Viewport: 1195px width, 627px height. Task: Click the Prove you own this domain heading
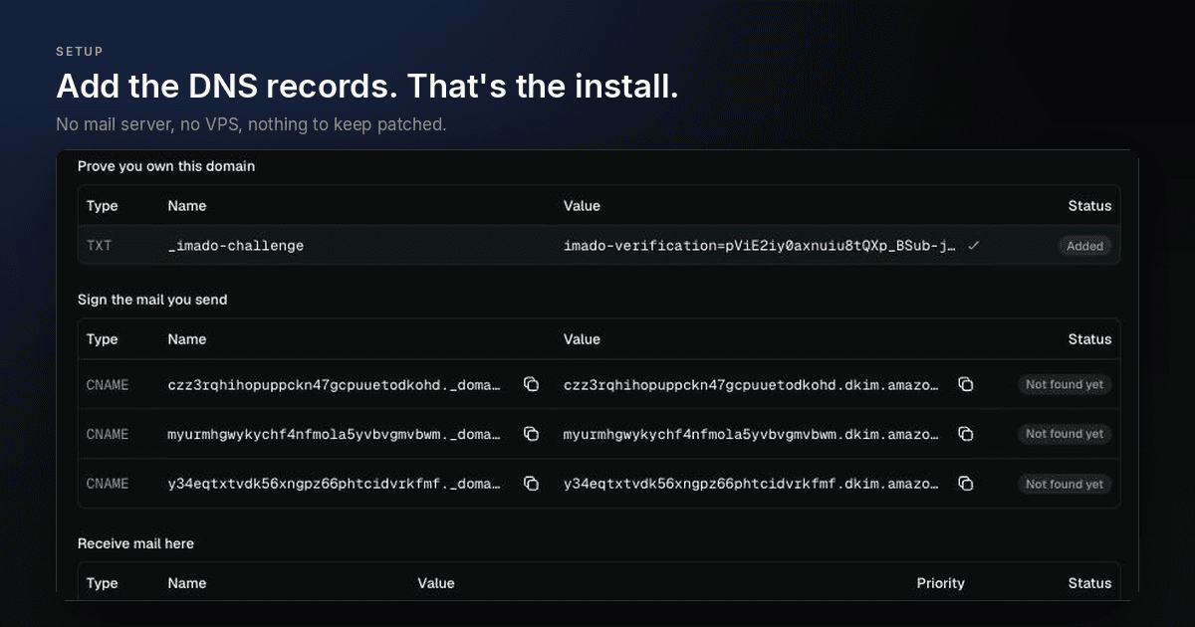[x=166, y=166]
